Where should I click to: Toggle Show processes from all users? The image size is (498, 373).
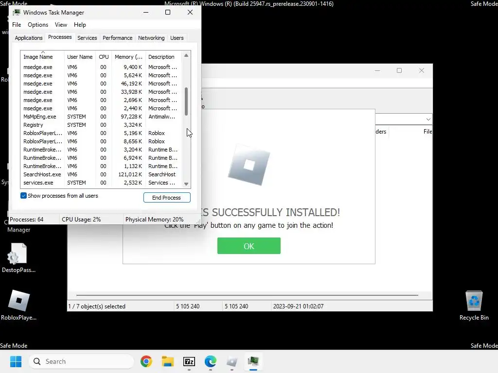23,196
